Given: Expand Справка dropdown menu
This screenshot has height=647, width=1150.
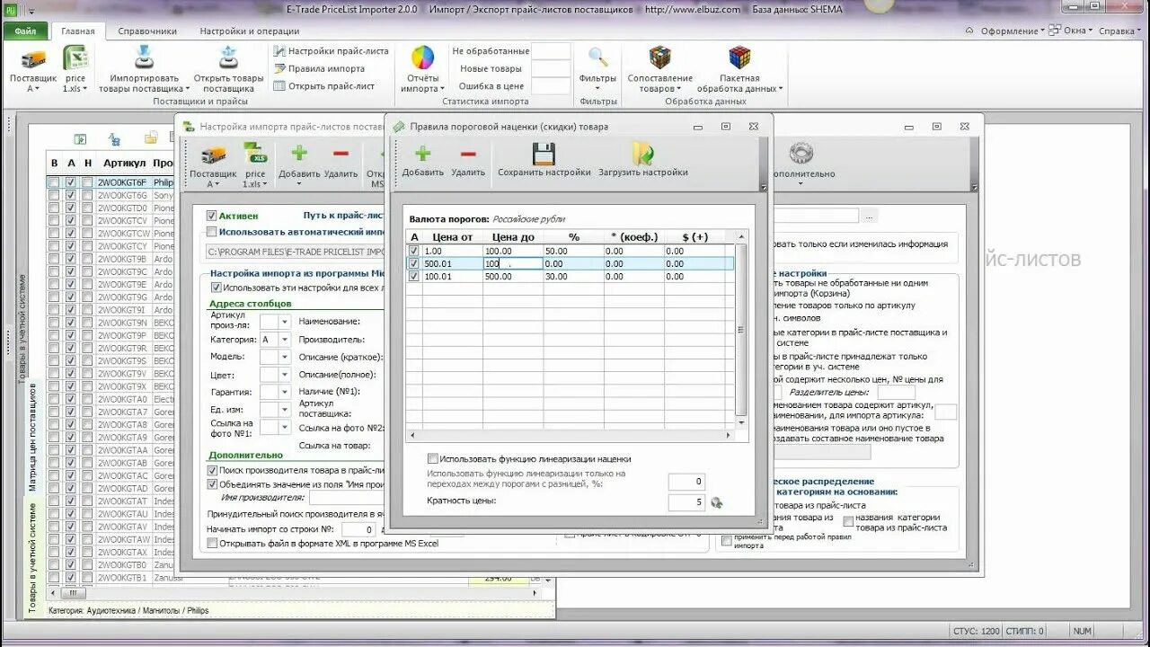Looking at the screenshot, I should point(1119,31).
